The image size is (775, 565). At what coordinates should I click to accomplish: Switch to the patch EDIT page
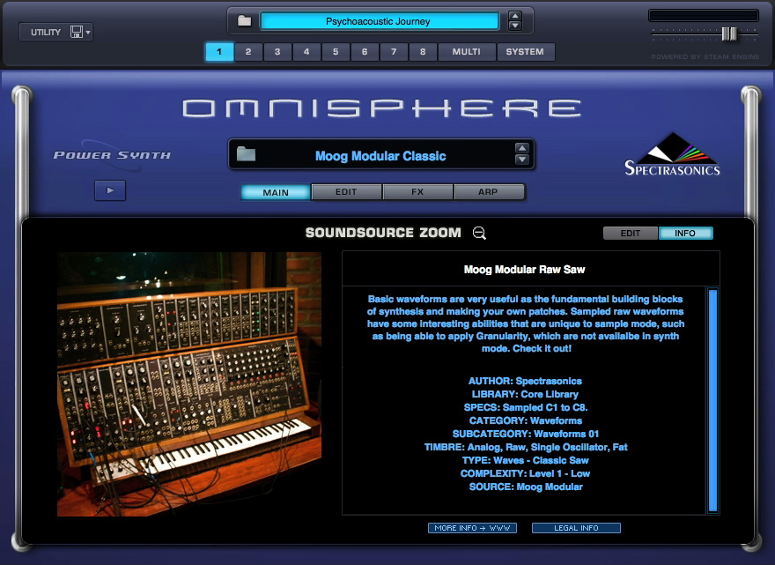(x=346, y=192)
